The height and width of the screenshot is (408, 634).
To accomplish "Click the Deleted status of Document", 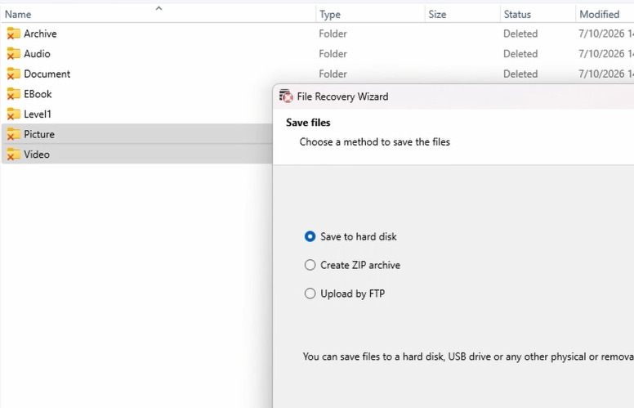I will 520,74.
